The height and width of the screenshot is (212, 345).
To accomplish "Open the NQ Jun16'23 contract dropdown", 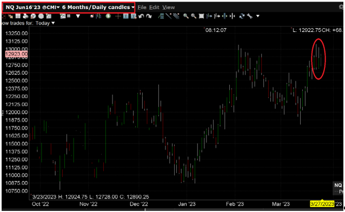I will click(32, 7).
